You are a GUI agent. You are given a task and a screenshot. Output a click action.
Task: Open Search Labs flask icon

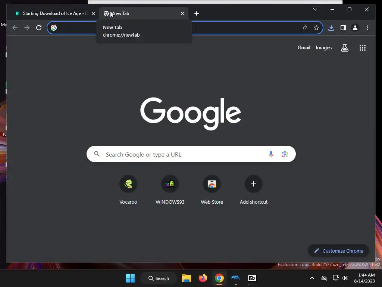click(x=344, y=48)
